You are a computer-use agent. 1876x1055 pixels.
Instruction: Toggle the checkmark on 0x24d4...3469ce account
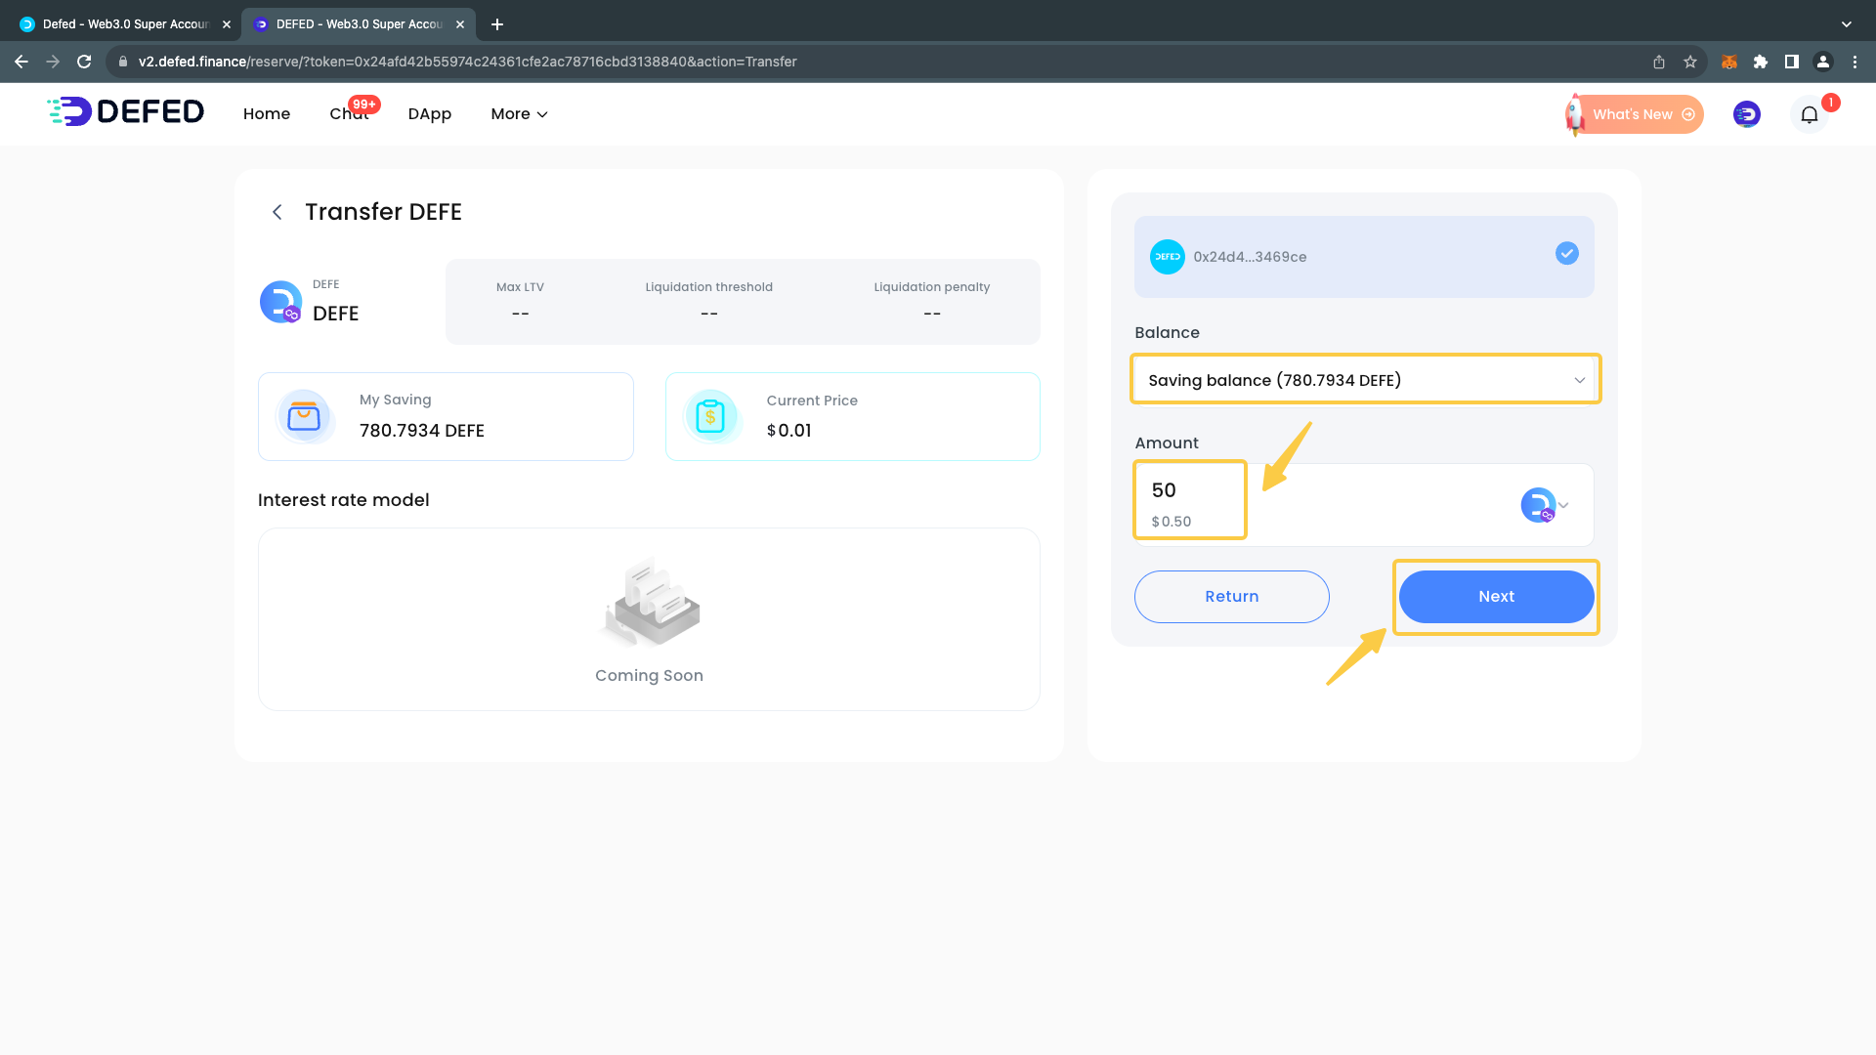coord(1566,254)
